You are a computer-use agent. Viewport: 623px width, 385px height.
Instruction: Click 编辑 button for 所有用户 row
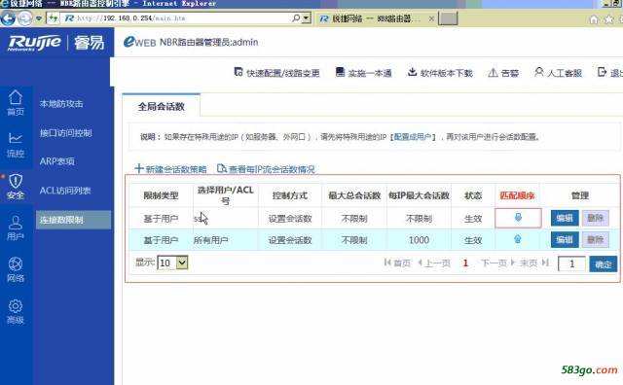click(565, 240)
